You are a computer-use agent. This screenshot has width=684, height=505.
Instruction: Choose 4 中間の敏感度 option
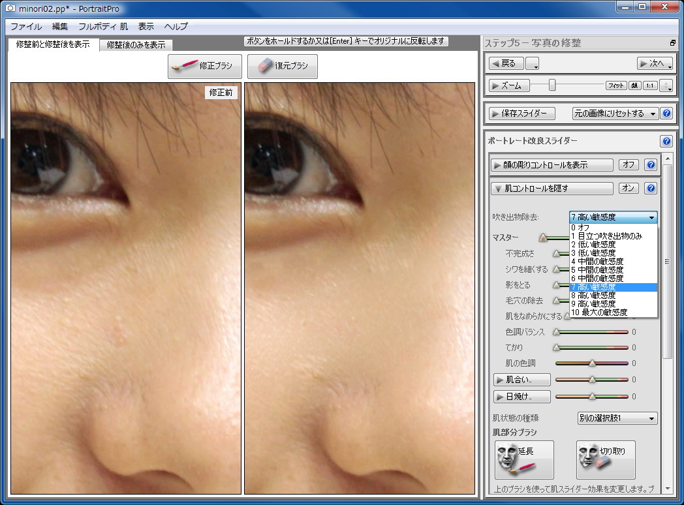tap(614, 262)
